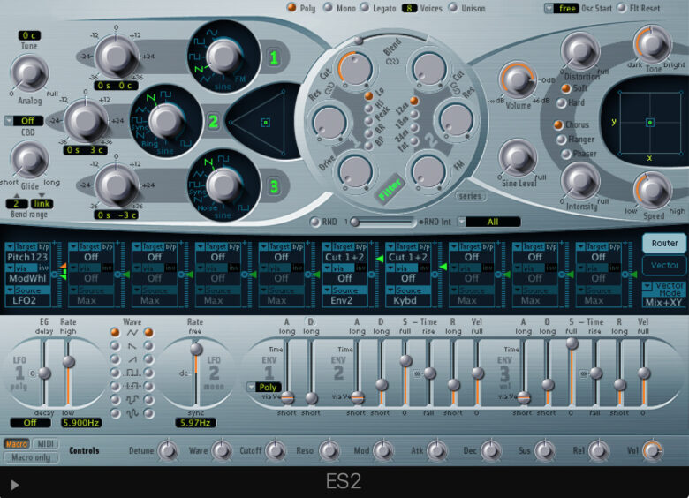The height and width of the screenshot is (498, 689).
Task: Select the Phaser effect
Action: pyautogui.click(x=566, y=154)
